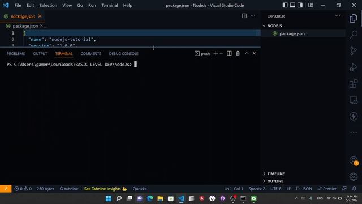
Task: Maximize the terminal panel size
Action: (247, 53)
